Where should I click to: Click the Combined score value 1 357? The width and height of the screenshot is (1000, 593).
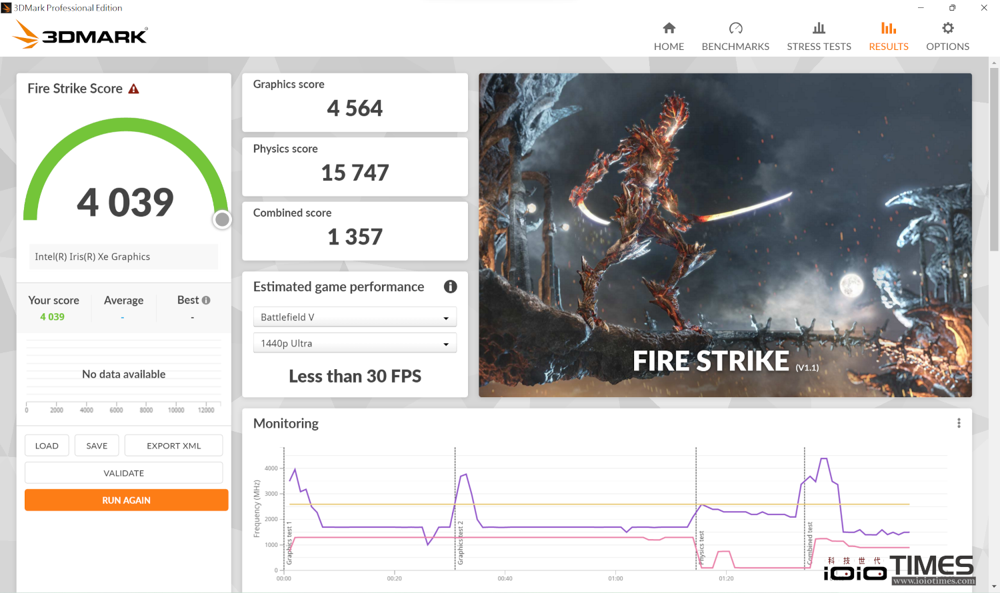(355, 237)
